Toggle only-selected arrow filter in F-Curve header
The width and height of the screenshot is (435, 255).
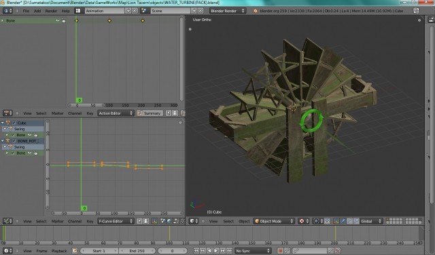click(x=139, y=221)
